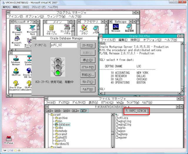
Task: Select the database folder in tree
Action: pyautogui.click(x=63, y=125)
